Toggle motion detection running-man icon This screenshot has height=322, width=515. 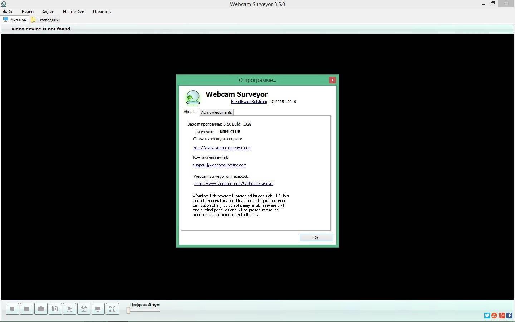click(69, 309)
